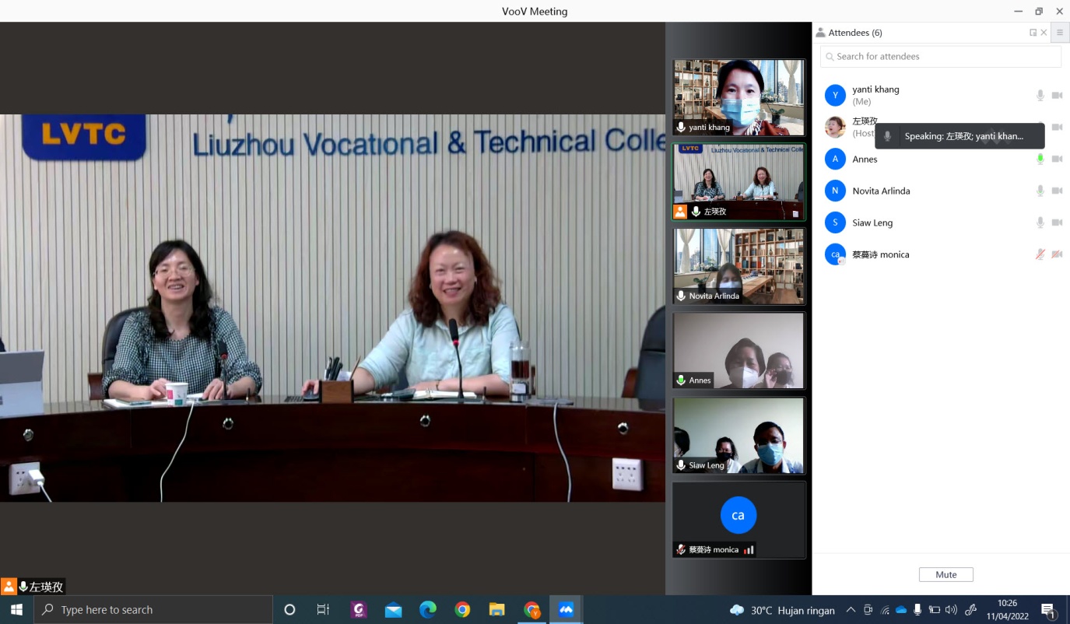The image size is (1070, 624).
Task: Toggle 蔡葵诗 monica's muted microphone icon
Action: 1040,254
